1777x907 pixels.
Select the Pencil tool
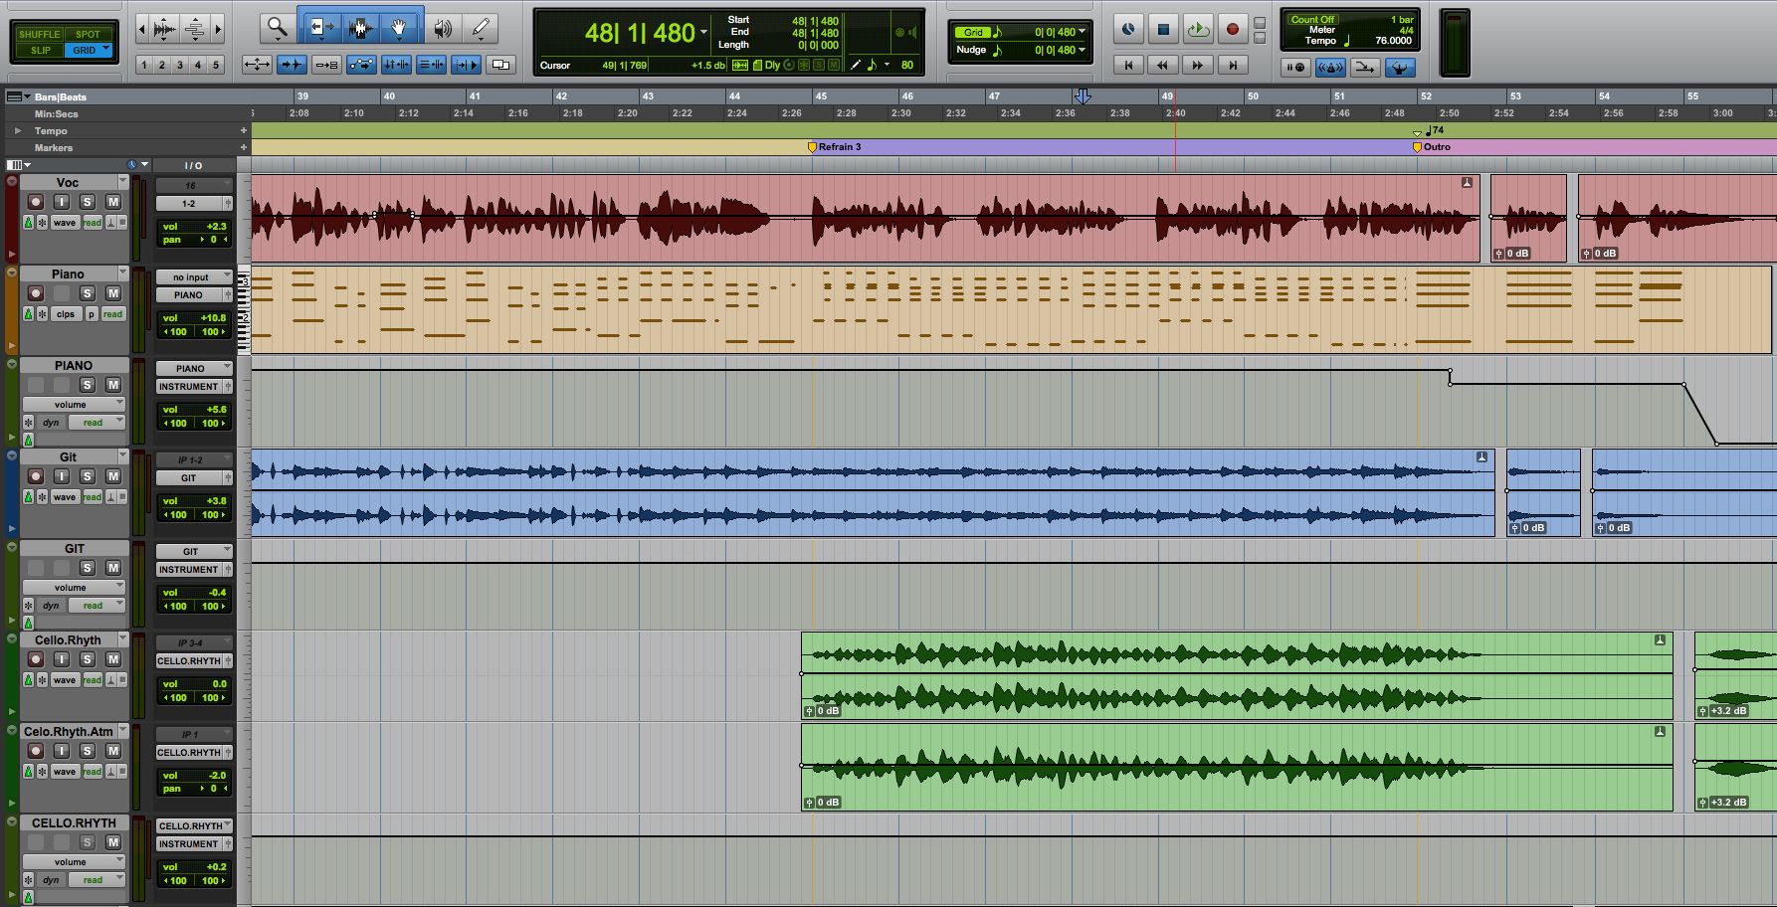[x=482, y=29]
